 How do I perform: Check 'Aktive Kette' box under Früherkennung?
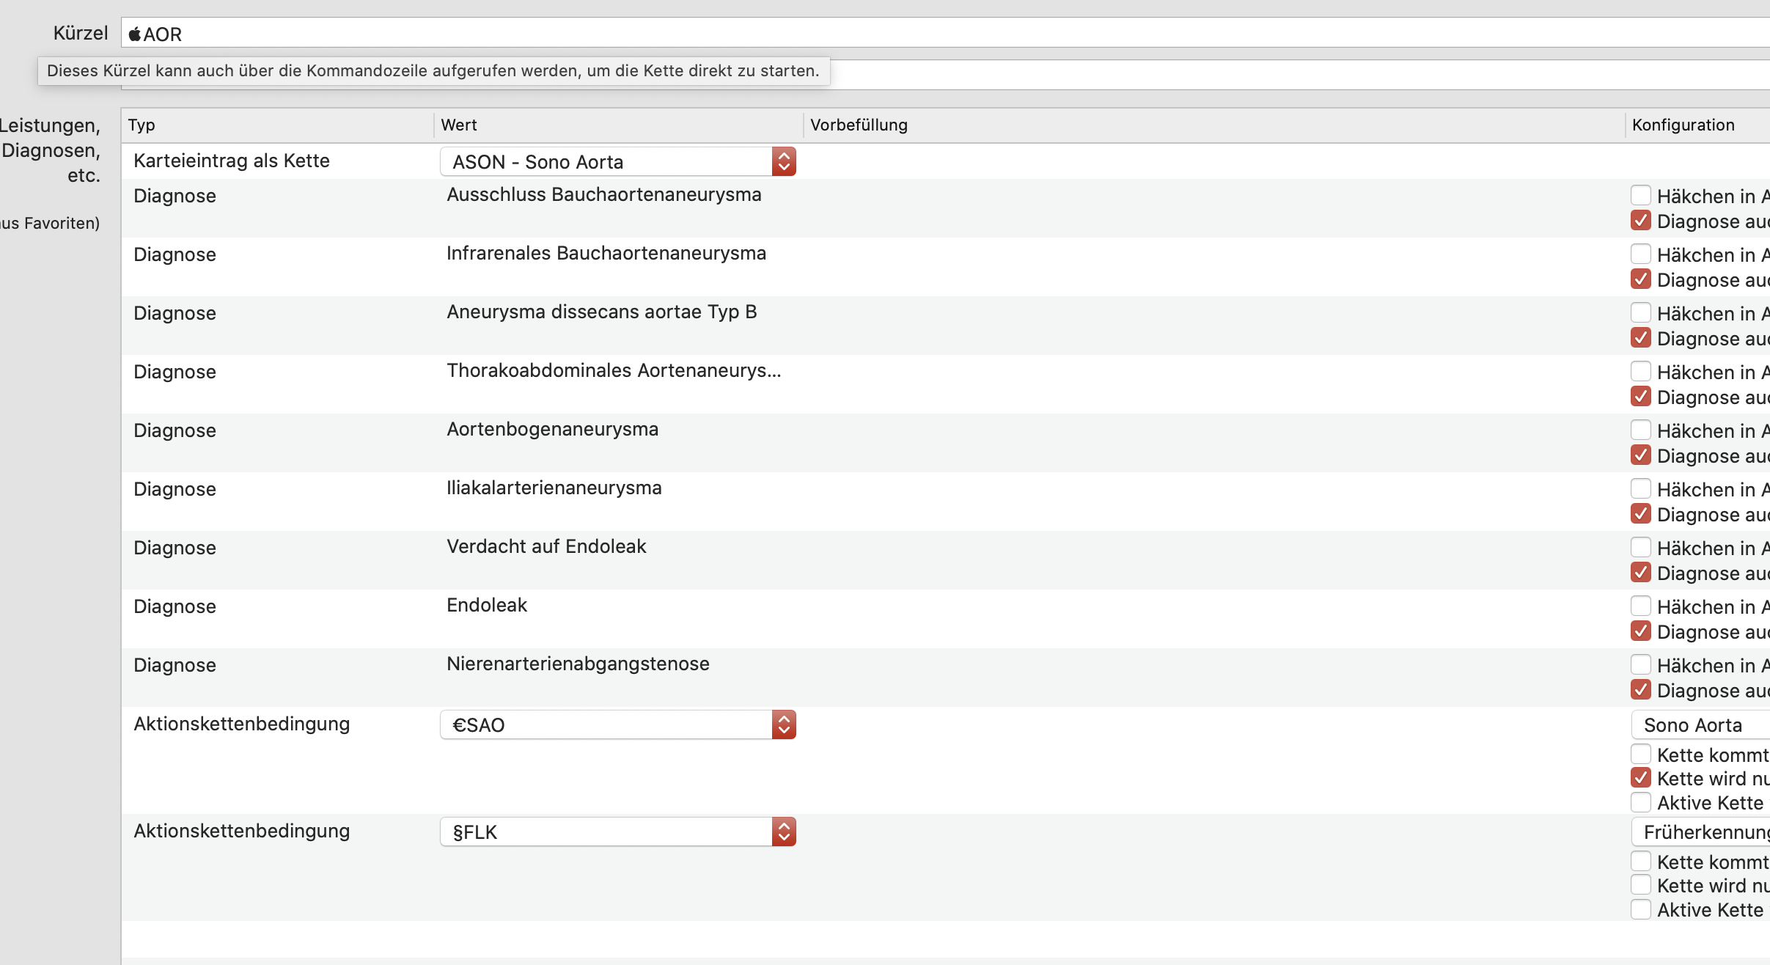tap(1641, 909)
